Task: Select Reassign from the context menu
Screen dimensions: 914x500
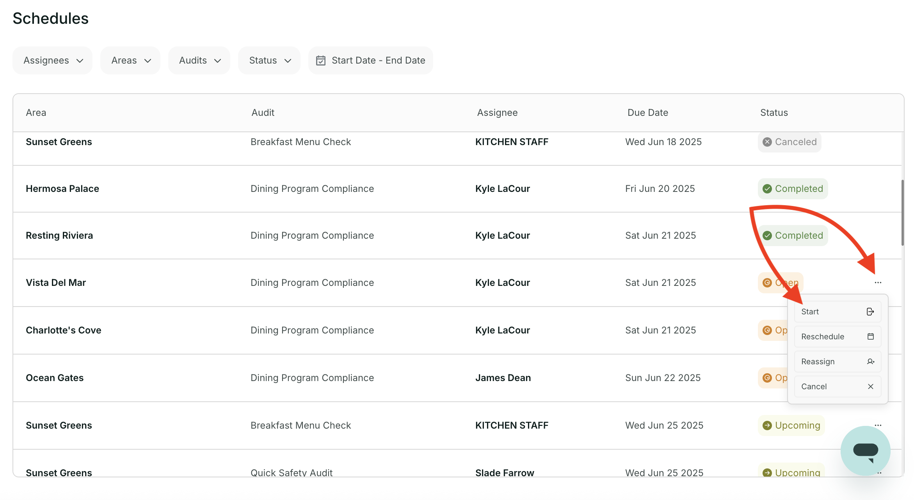Action: click(838, 362)
